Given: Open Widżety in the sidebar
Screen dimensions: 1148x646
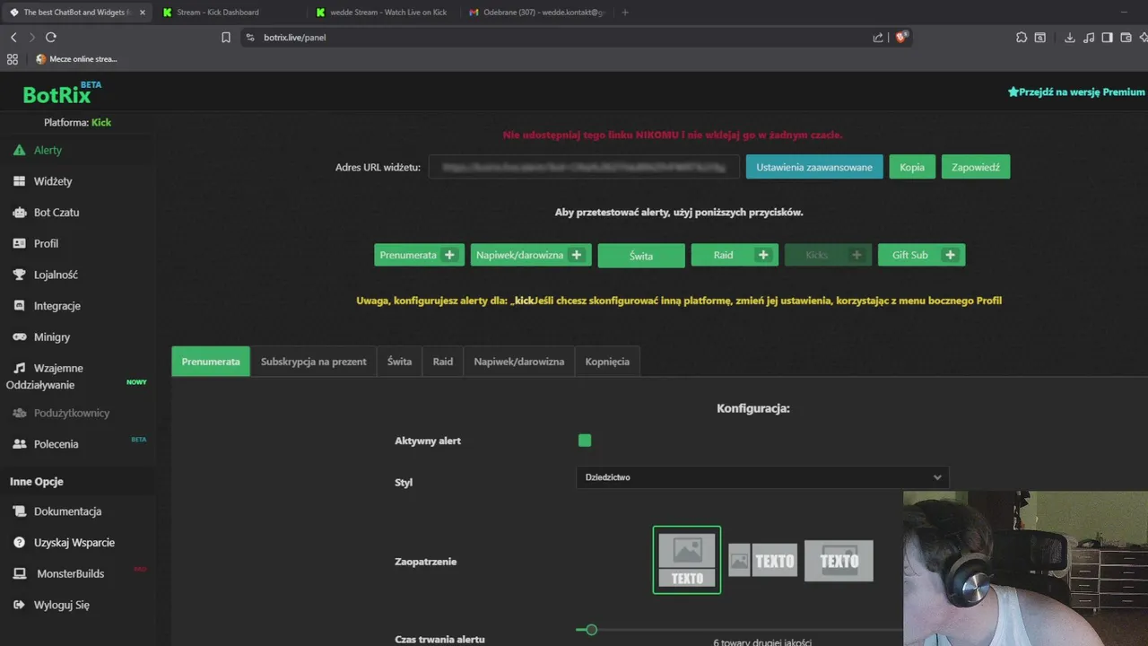Looking at the screenshot, I should (x=52, y=181).
